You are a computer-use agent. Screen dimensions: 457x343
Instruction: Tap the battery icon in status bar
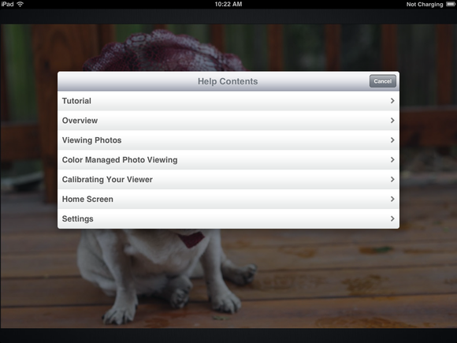(x=451, y=4)
